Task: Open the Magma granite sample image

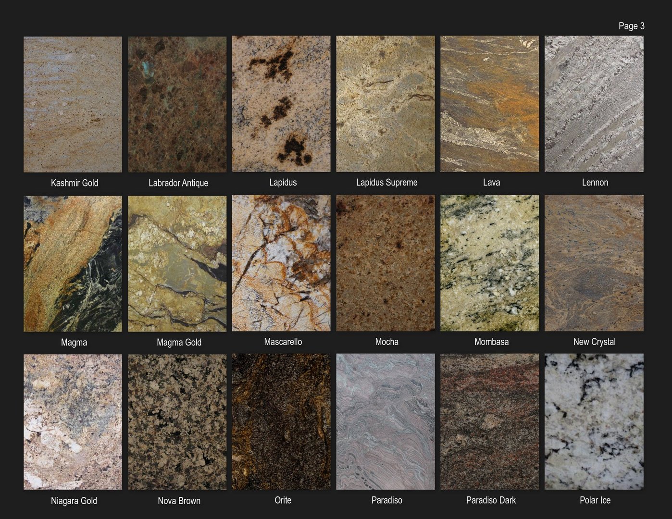Action: pyautogui.click(x=73, y=264)
